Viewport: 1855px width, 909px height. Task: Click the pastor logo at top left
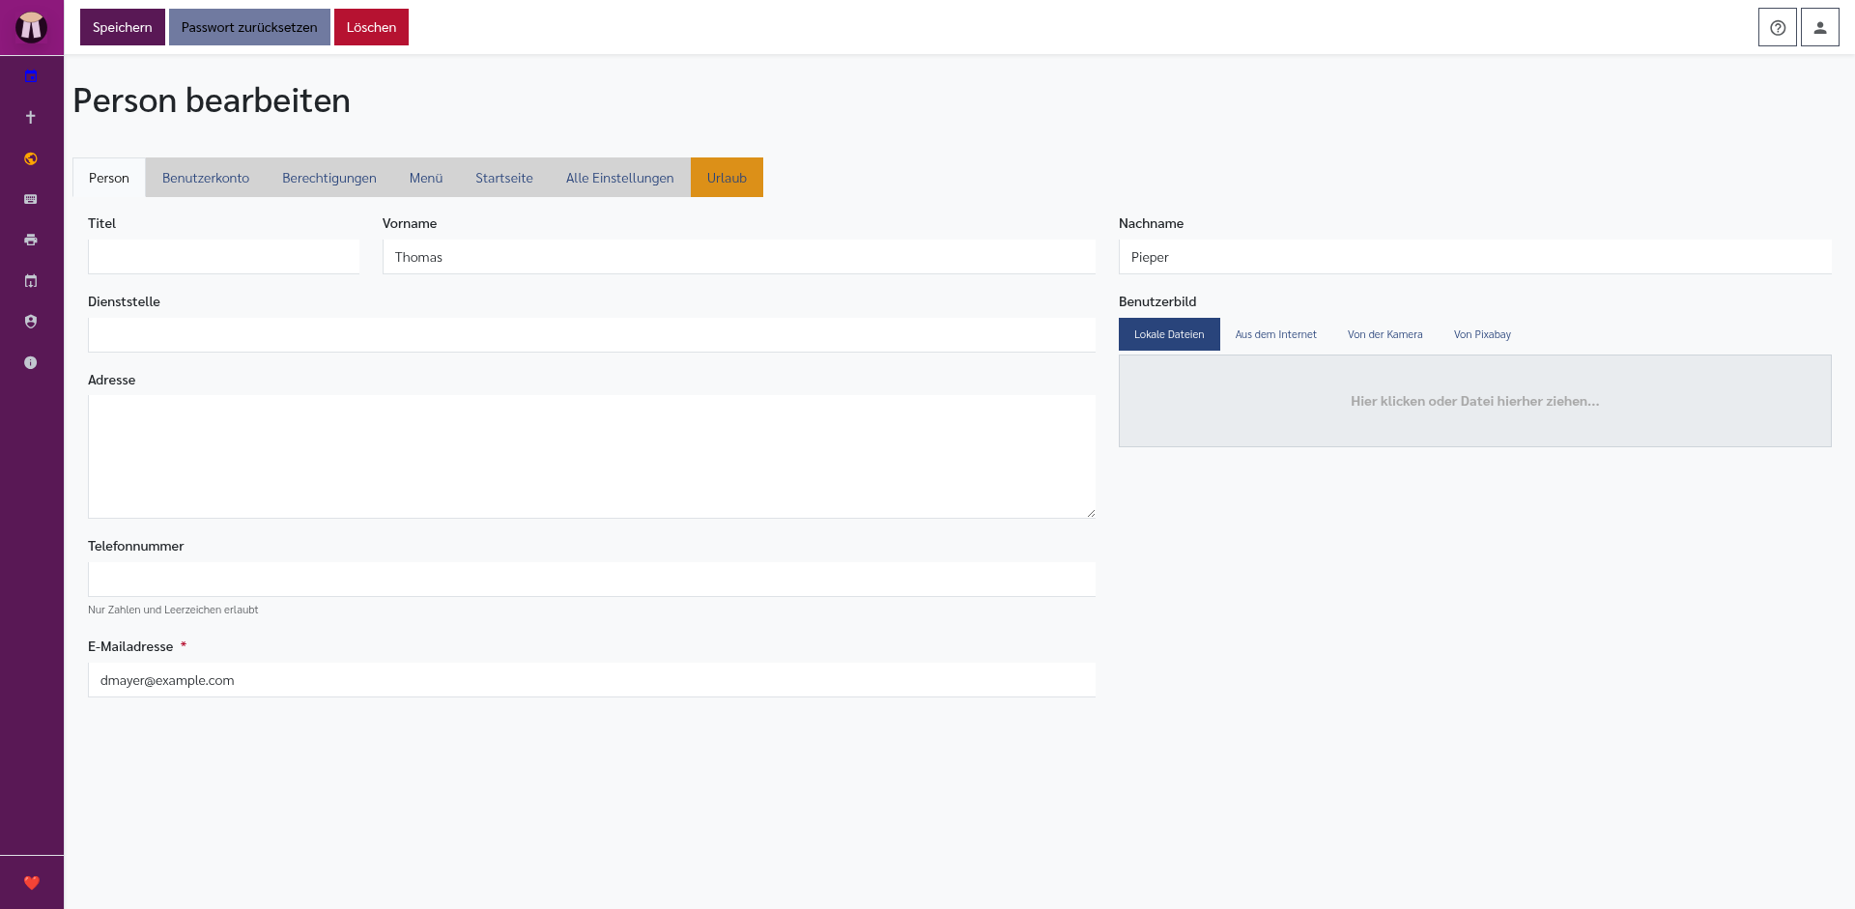[31, 27]
